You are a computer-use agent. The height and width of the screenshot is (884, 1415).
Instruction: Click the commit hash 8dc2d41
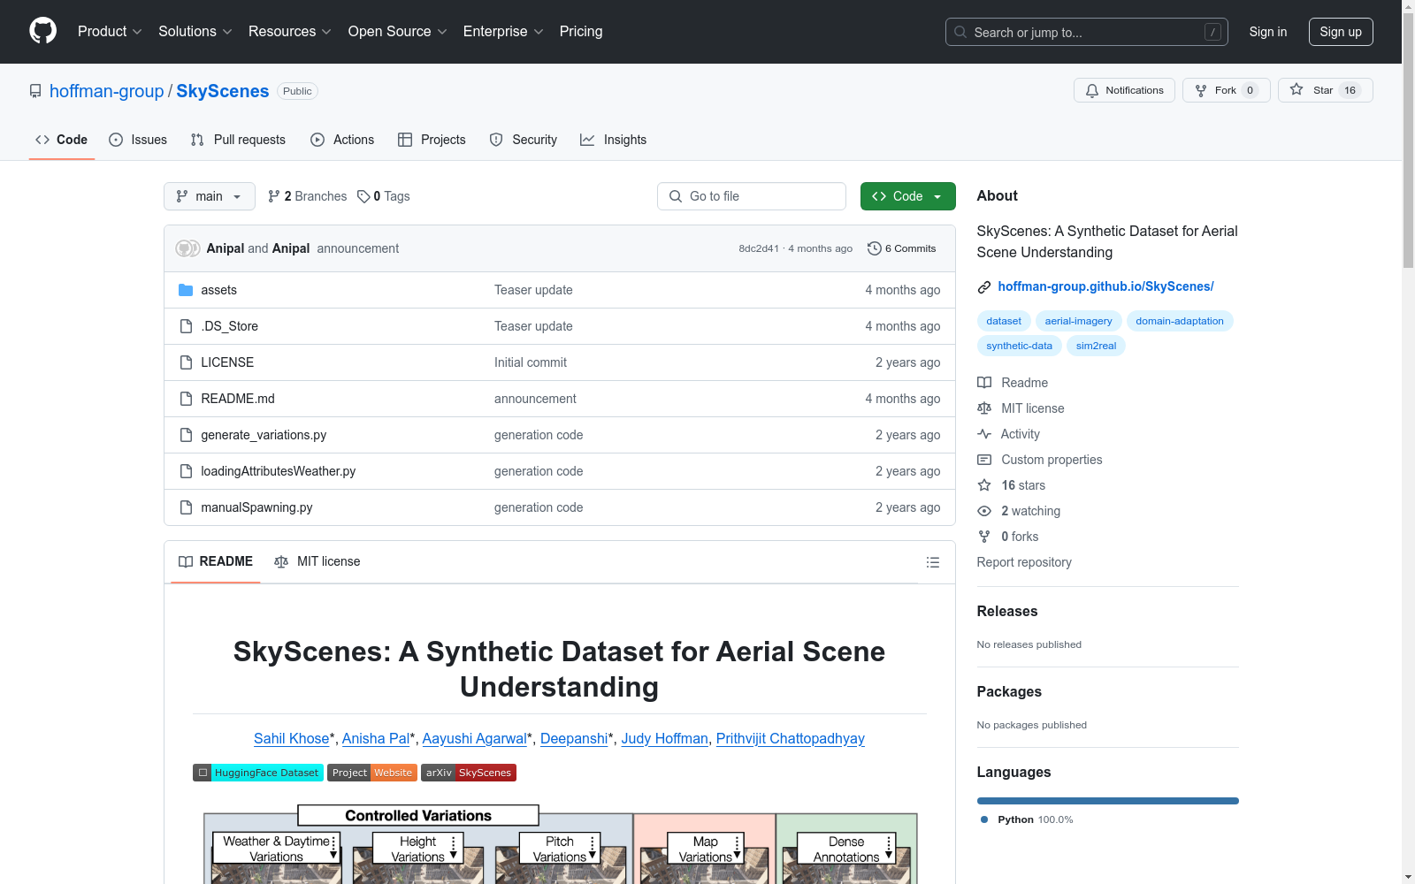click(759, 248)
